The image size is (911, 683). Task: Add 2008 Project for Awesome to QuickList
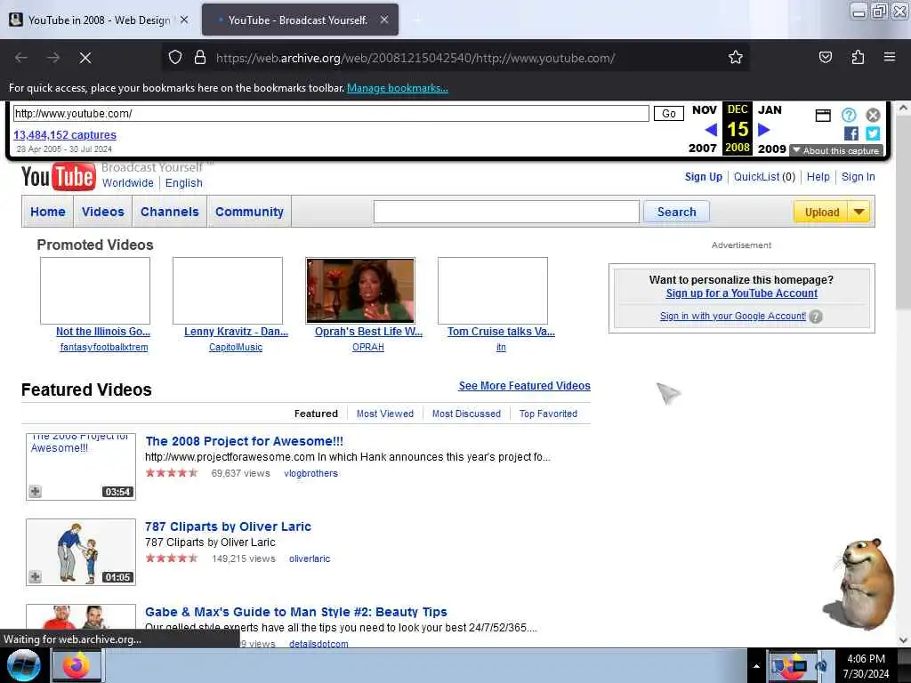pyautogui.click(x=35, y=491)
